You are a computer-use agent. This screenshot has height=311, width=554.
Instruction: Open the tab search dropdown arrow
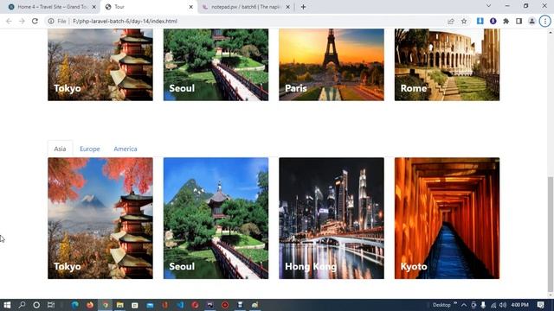[x=488, y=6]
